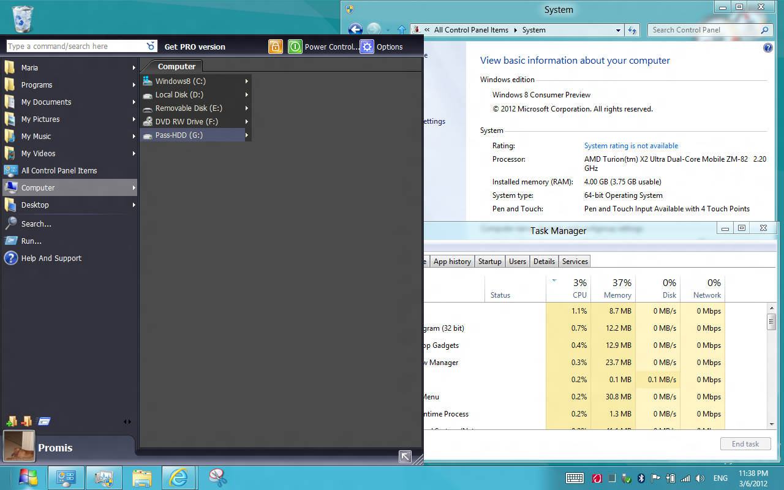
Task: Expand the Maria submenu arrow
Action: tap(134, 67)
